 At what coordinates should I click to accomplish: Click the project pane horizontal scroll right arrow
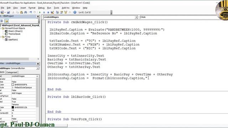[38, 59]
